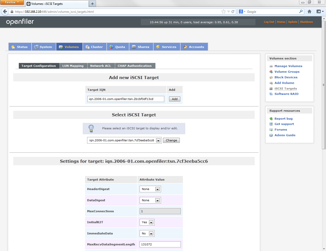Click the Log Out link
Viewport: 326px width, 251px height.
pos(269,22)
